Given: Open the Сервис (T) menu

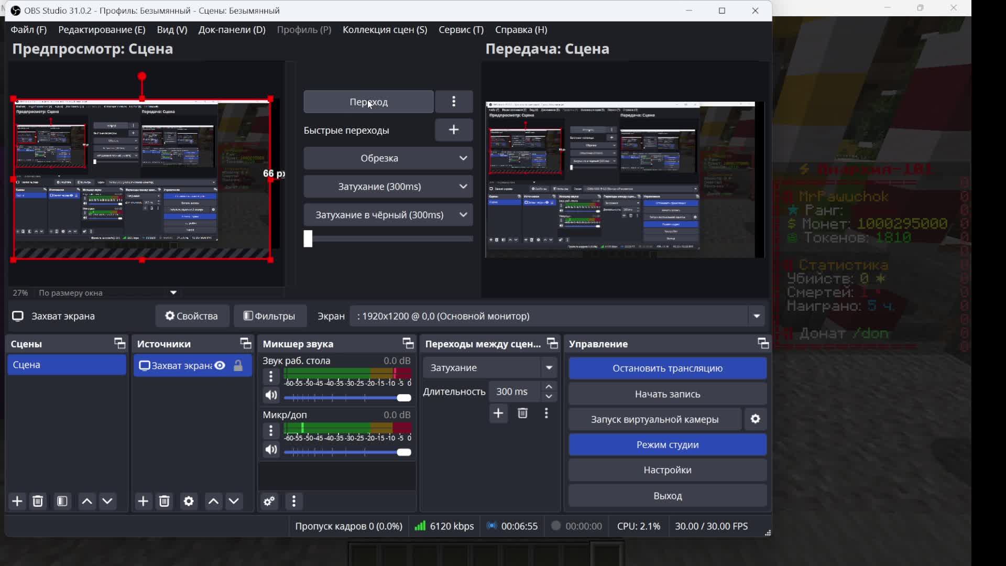Looking at the screenshot, I should click(461, 30).
